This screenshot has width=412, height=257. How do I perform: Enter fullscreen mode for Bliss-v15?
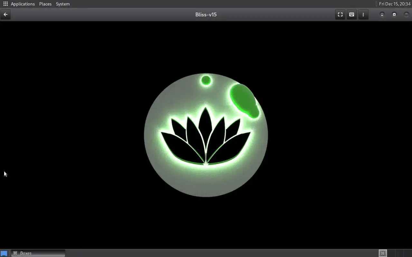click(340, 14)
